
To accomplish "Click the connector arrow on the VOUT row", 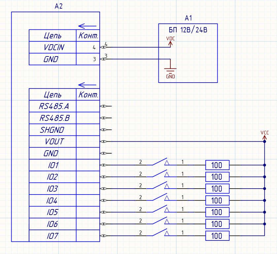I will click(103, 142).
